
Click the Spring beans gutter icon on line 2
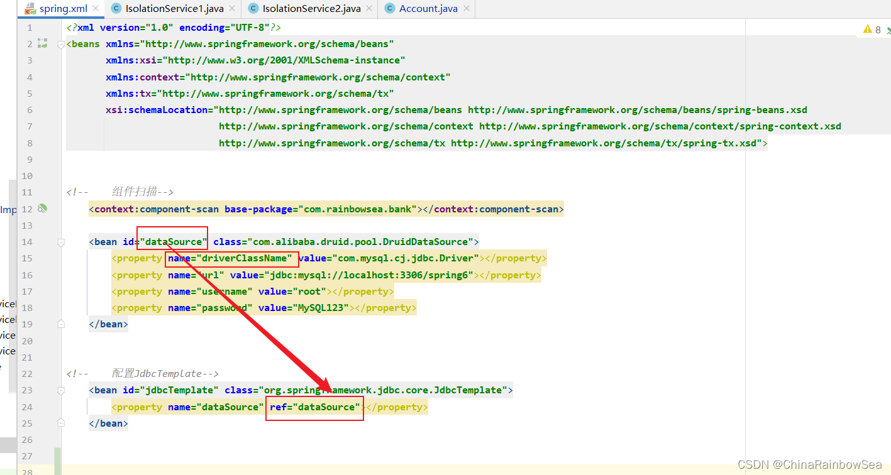click(x=42, y=43)
